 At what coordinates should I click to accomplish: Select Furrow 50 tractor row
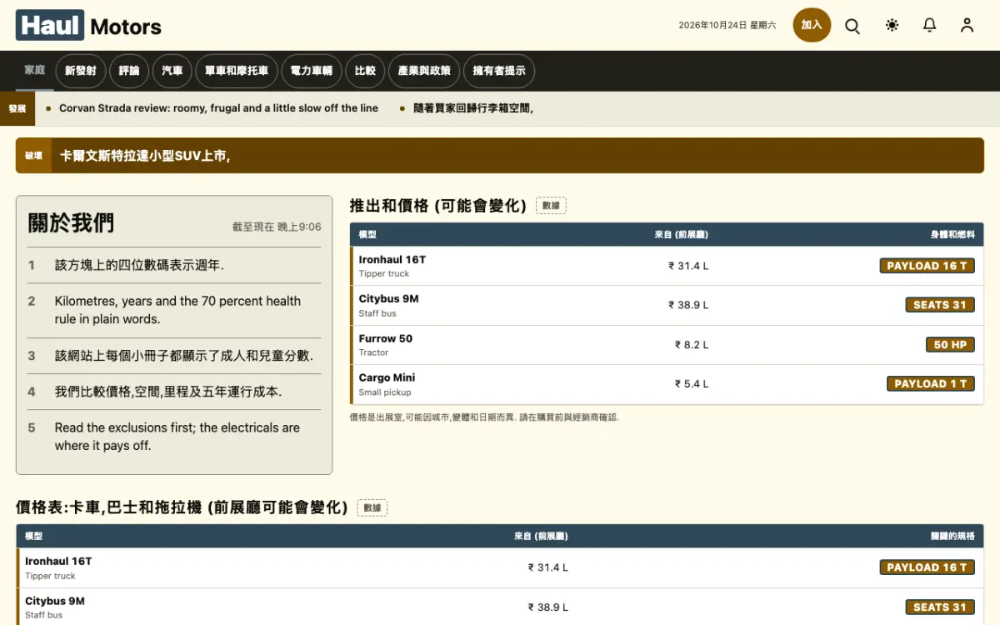click(667, 345)
